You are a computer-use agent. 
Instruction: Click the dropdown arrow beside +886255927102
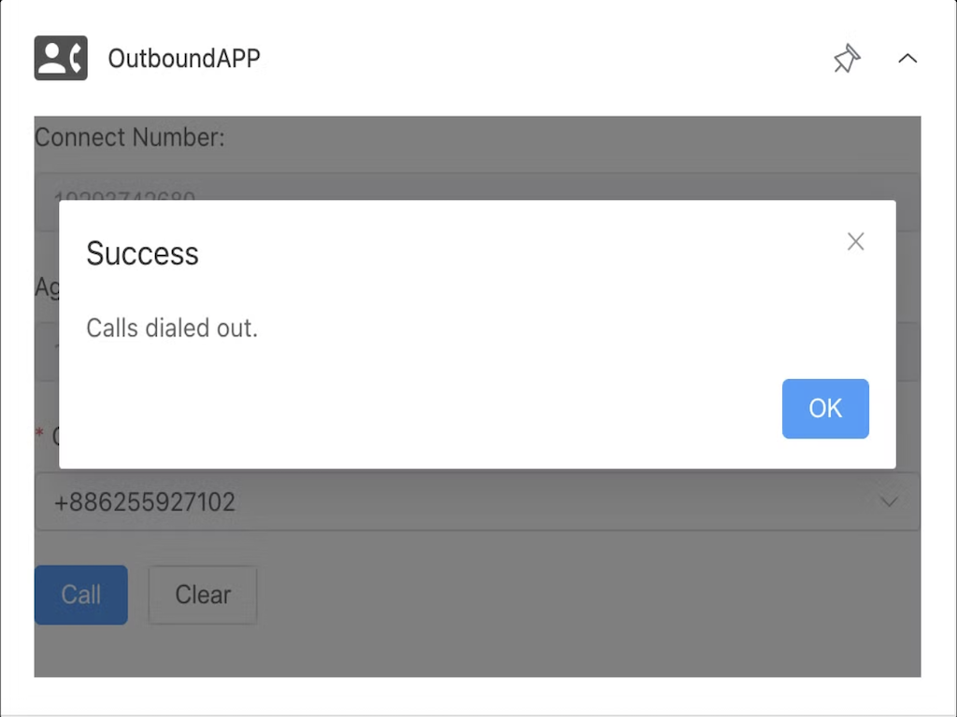(x=889, y=501)
